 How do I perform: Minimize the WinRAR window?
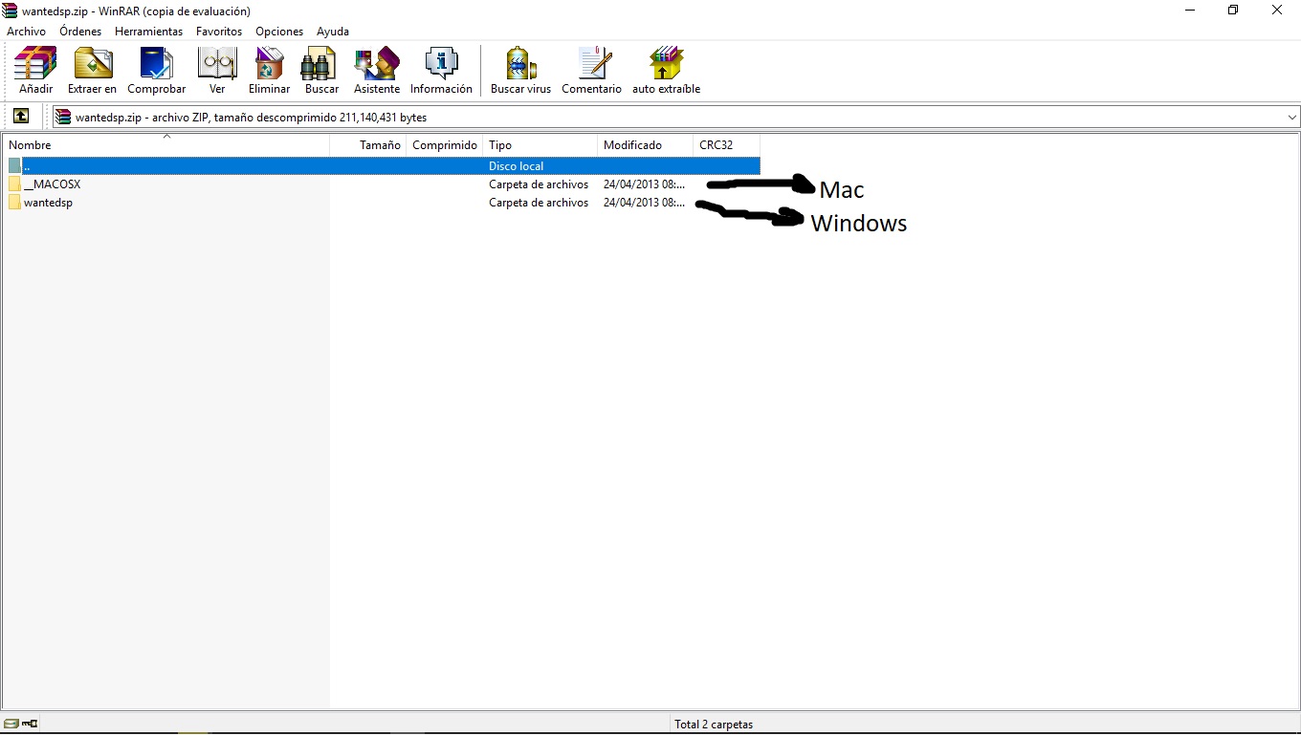pyautogui.click(x=1189, y=11)
